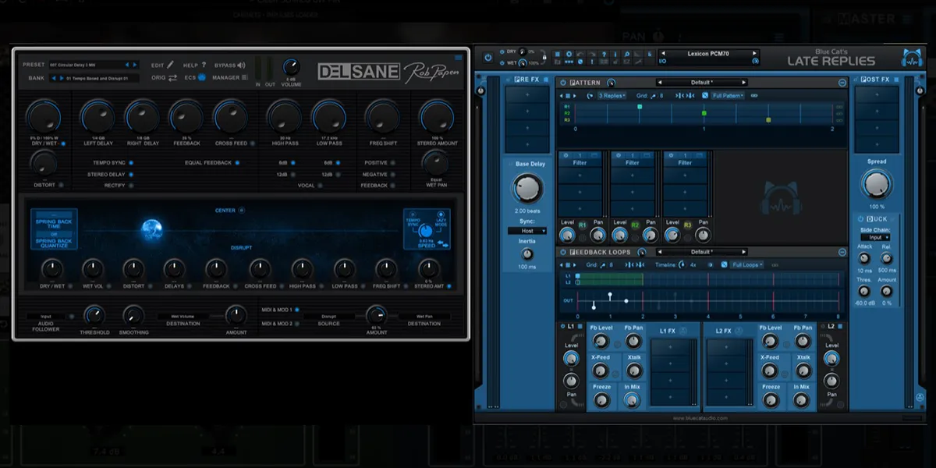Click the ECS icon in Delsane

point(201,78)
